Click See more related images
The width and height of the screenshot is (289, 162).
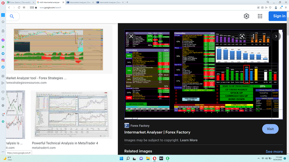pyautogui.click(x=274, y=152)
